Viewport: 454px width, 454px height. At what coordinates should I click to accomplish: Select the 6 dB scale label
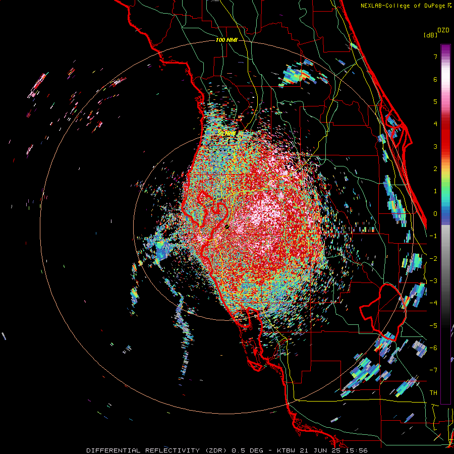(x=435, y=79)
